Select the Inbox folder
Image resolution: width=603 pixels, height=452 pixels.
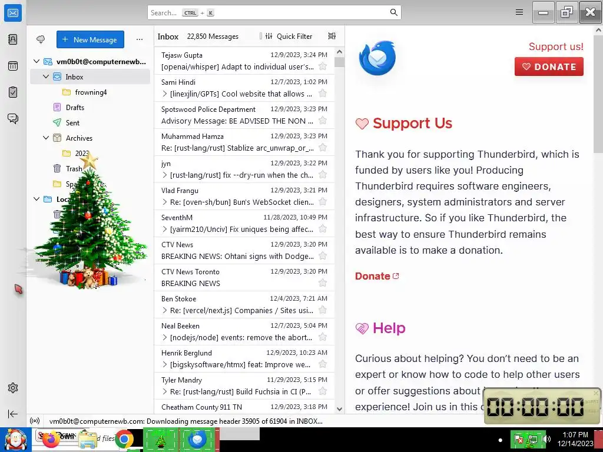point(90,77)
